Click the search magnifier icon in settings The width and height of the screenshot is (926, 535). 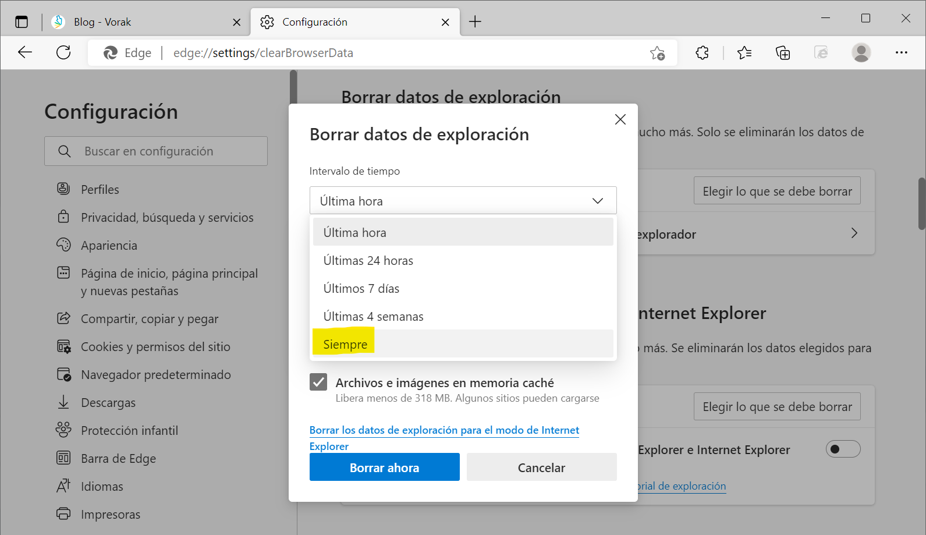65,151
